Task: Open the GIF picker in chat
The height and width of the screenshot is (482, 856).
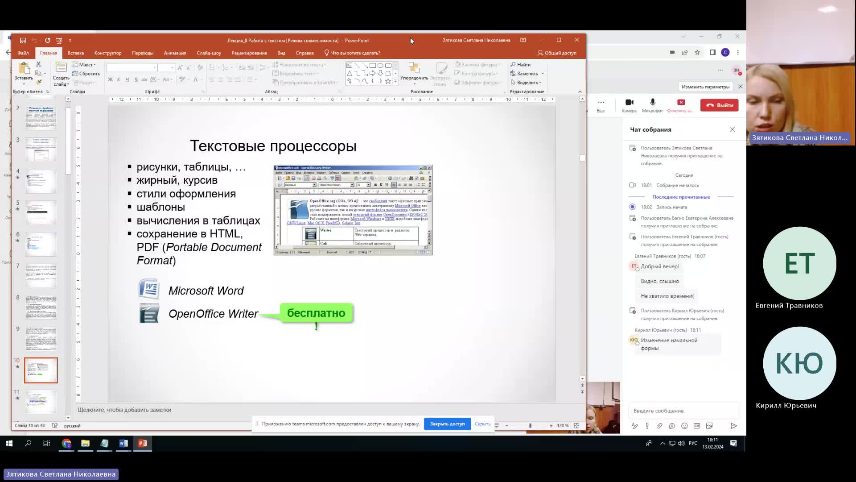Action: pyautogui.click(x=697, y=426)
